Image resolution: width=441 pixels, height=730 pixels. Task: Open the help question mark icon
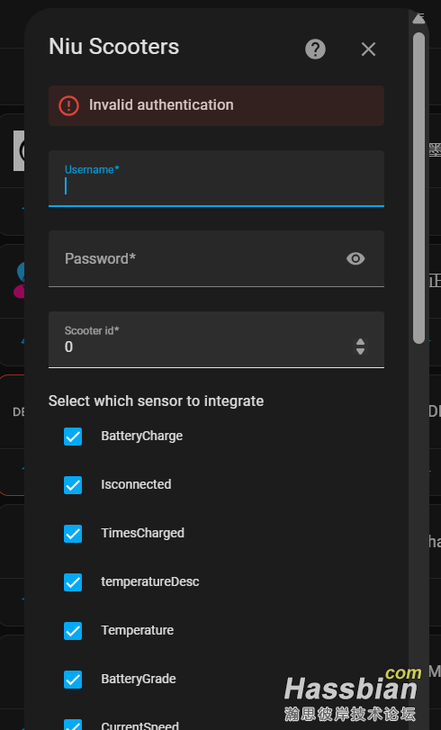(x=315, y=49)
